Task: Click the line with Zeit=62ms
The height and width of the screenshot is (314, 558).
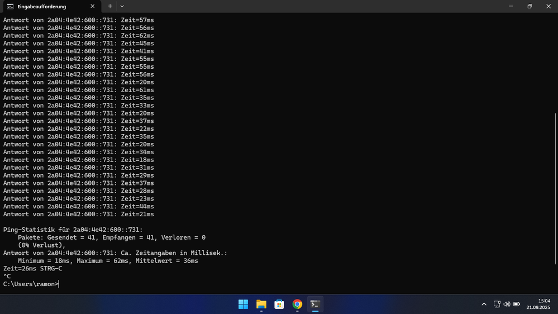Action: click(x=79, y=36)
